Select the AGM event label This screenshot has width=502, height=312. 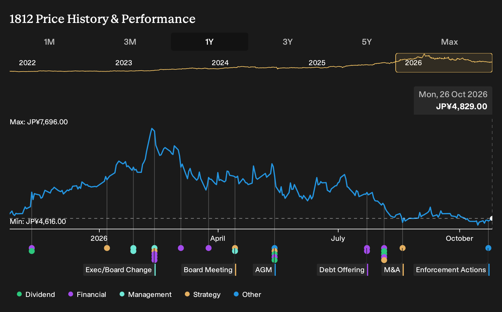click(264, 270)
